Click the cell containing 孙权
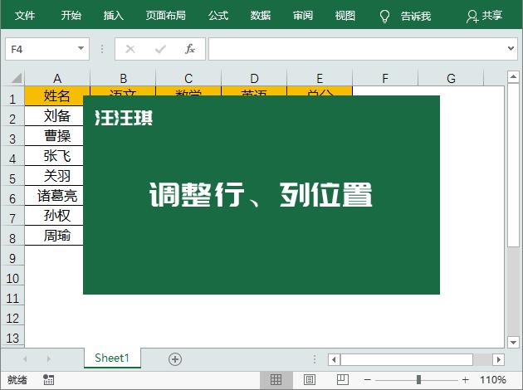 point(54,216)
